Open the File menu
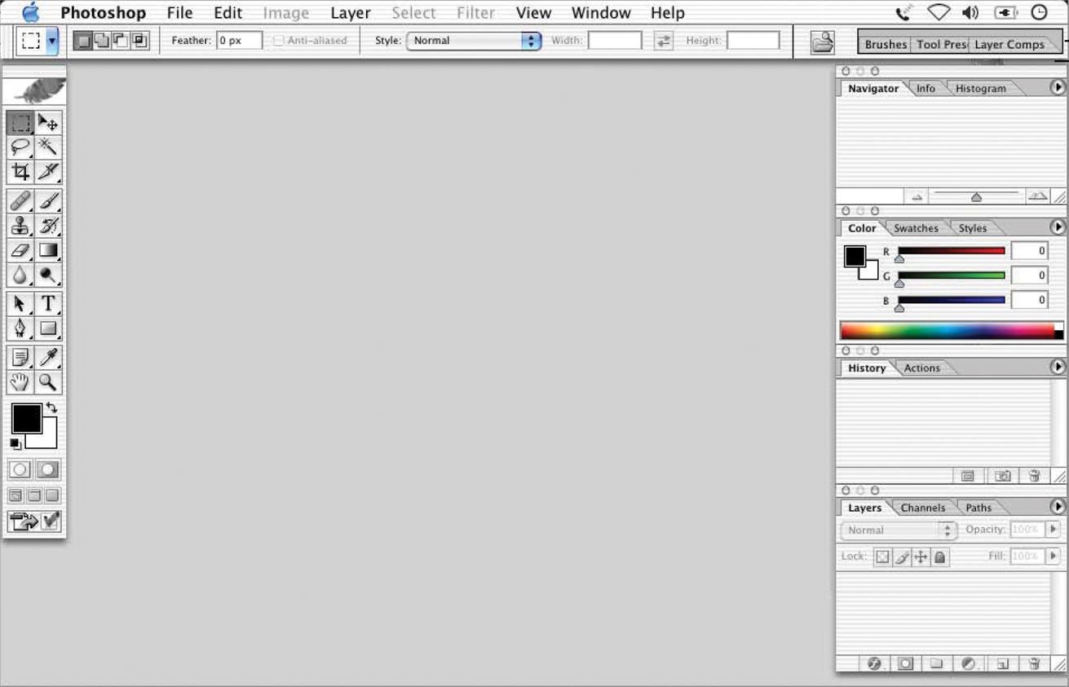 (179, 13)
